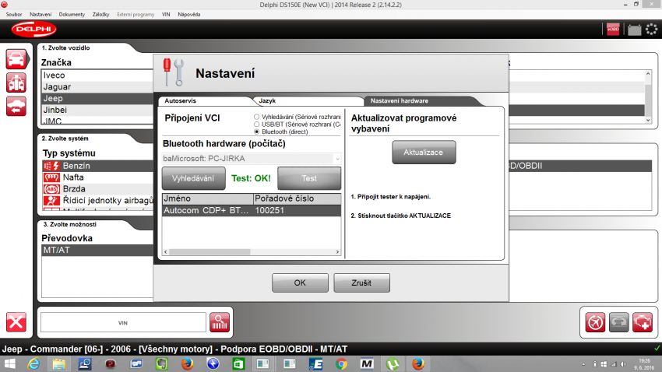Click the Vyhledávání search button
662x372 pixels.
pos(193,178)
